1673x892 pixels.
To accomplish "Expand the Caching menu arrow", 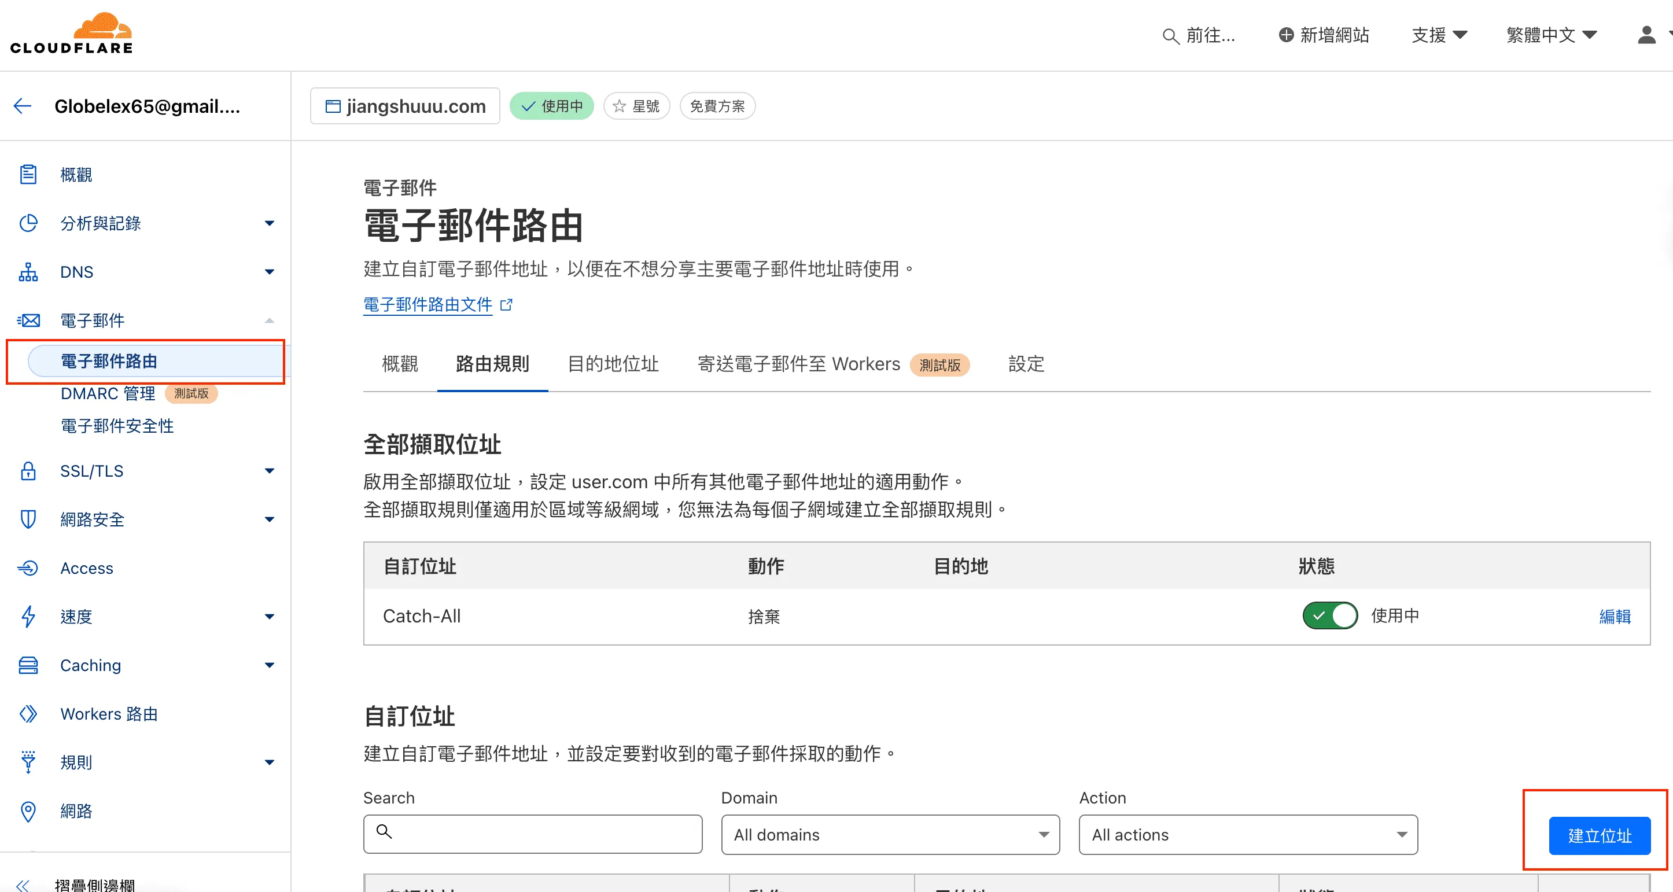I will click(270, 665).
